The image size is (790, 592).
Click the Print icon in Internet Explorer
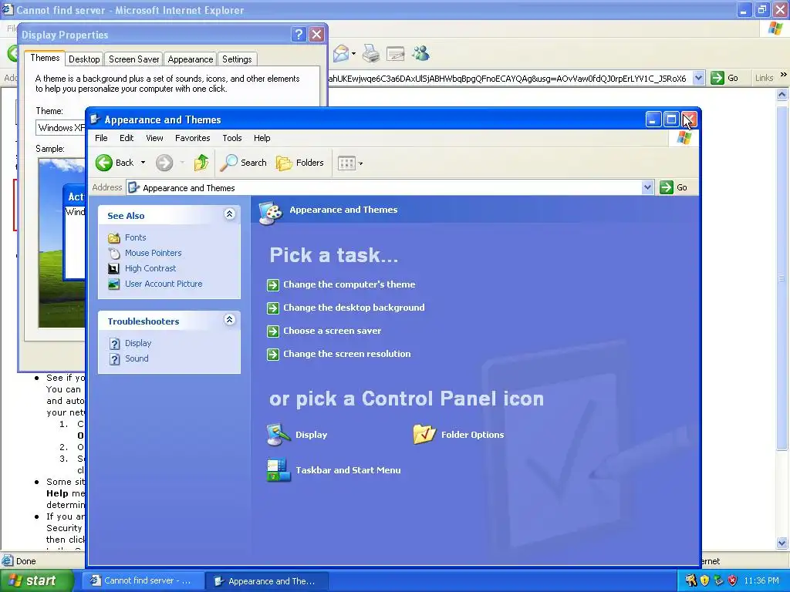click(371, 53)
